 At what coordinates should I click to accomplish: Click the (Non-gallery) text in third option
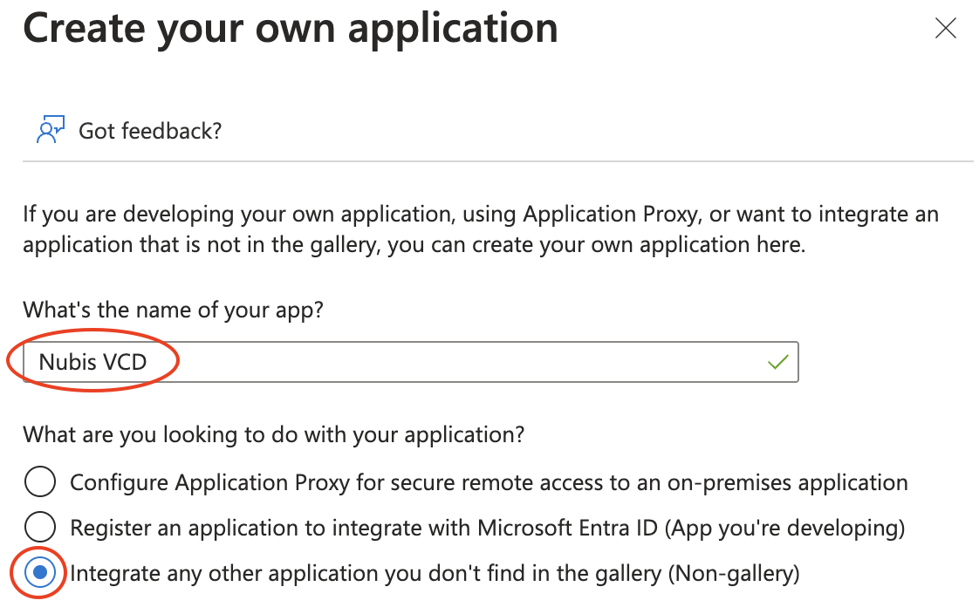(x=733, y=573)
